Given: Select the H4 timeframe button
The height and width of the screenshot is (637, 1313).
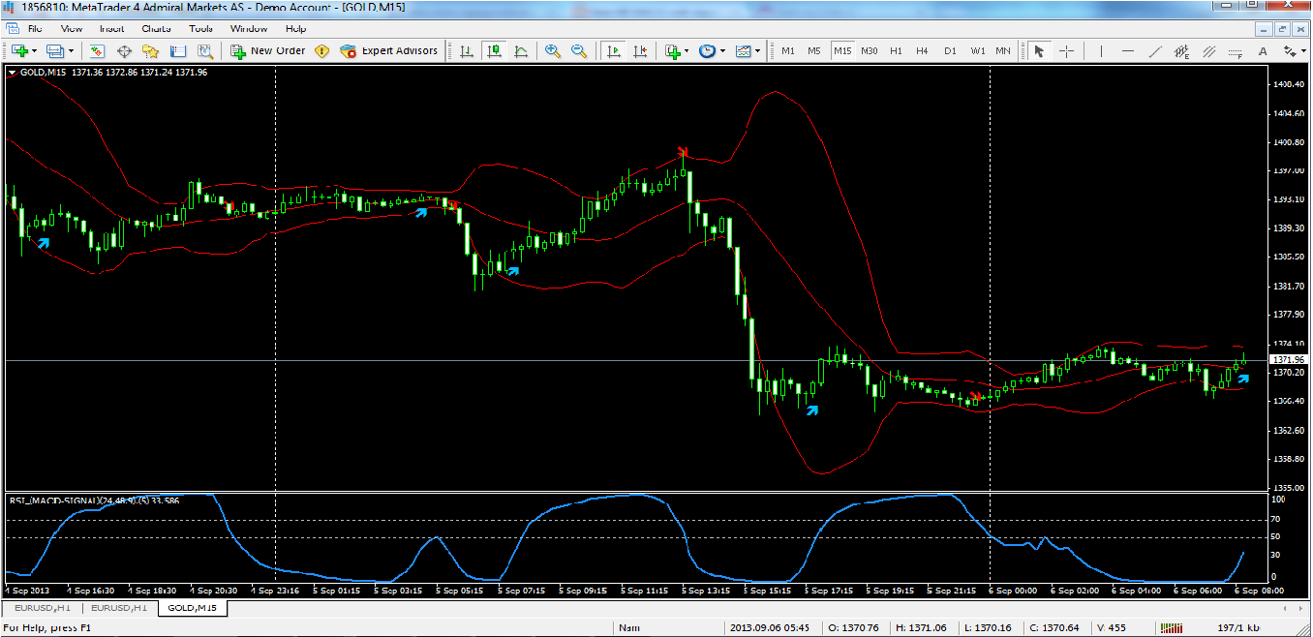Looking at the screenshot, I should pyautogui.click(x=923, y=50).
